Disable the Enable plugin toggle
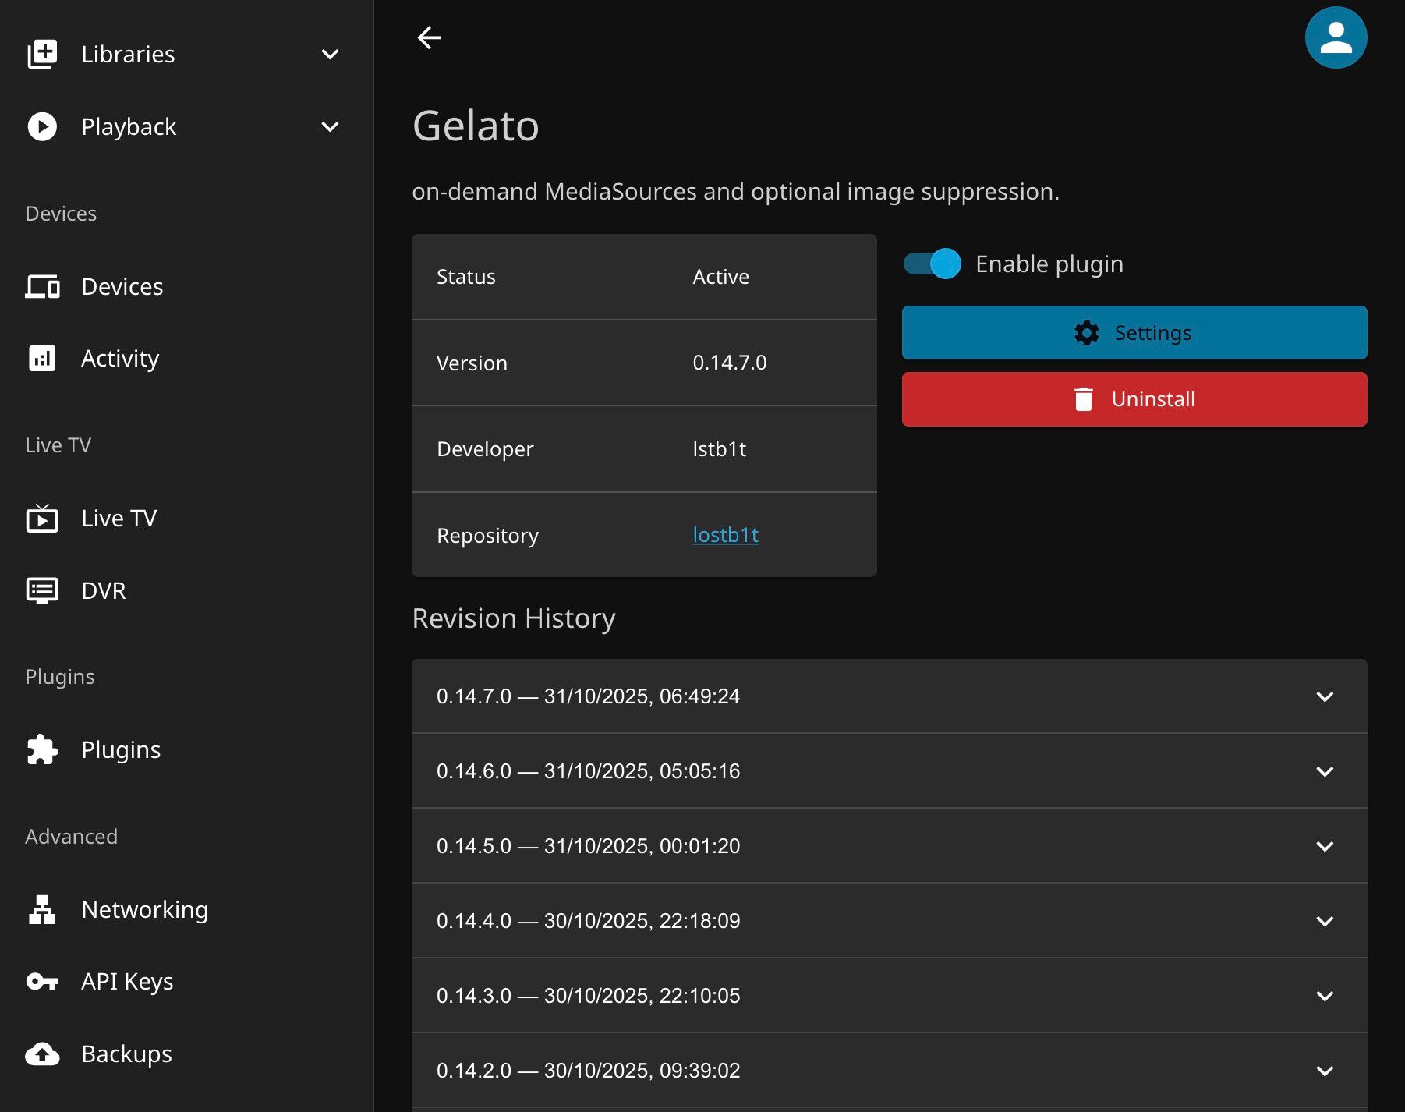 pos(933,264)
